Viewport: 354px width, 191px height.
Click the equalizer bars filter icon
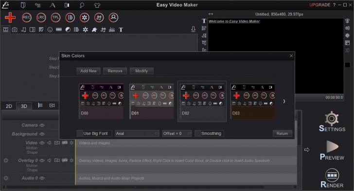[x=112, y=30]
